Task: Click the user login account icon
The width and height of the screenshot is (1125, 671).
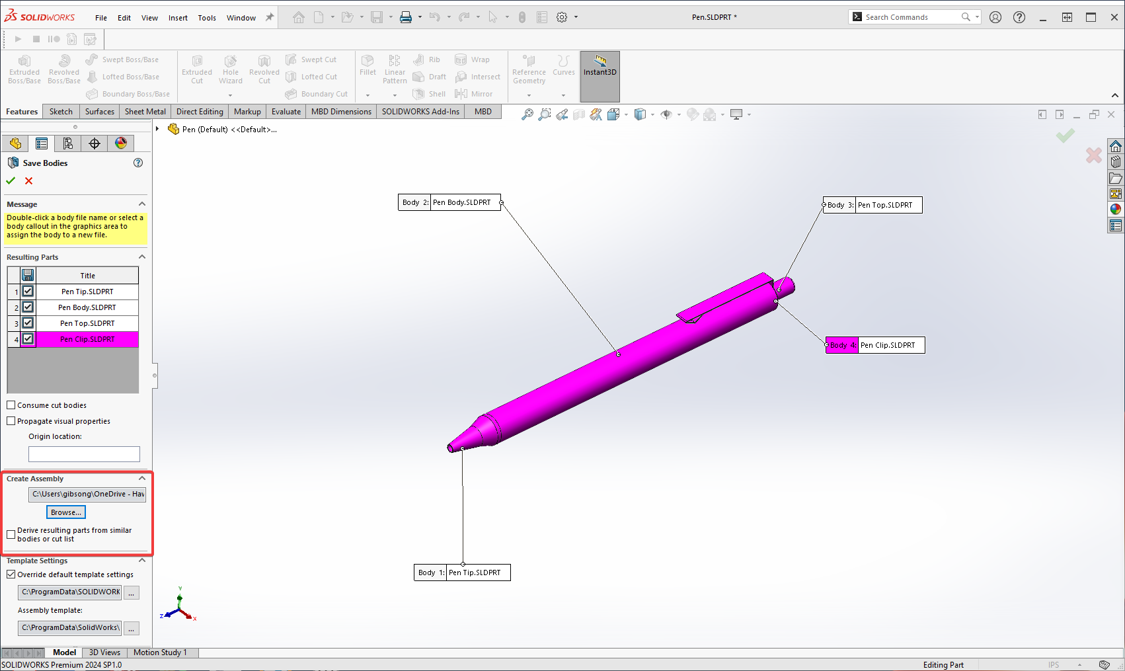Action: tap(995, 17)
